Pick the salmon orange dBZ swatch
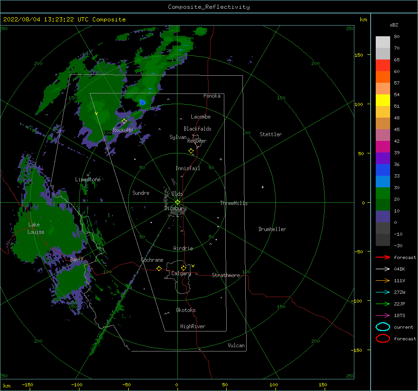The height and width of the screenshot is (391, 418). click(383, 89)
